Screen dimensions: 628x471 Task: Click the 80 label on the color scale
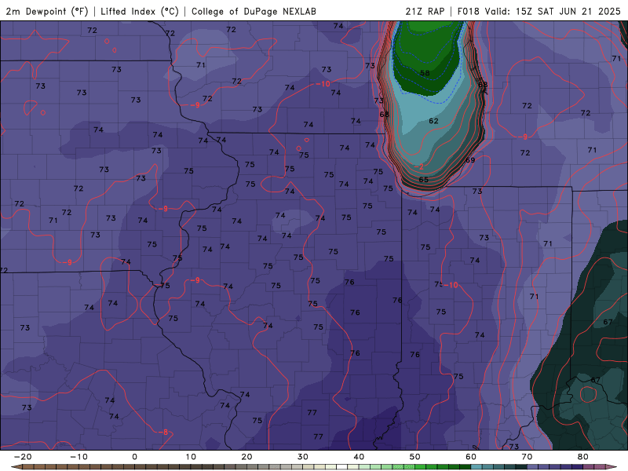[x=583, y=457]
